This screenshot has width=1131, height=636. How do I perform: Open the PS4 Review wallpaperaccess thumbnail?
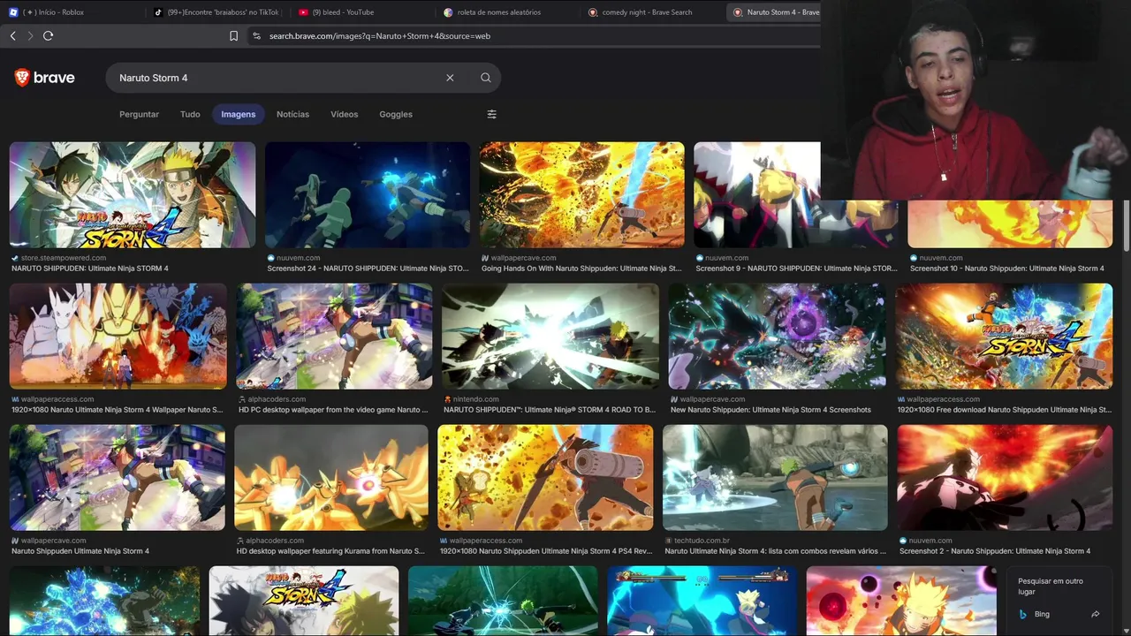(x=545, y=477)
